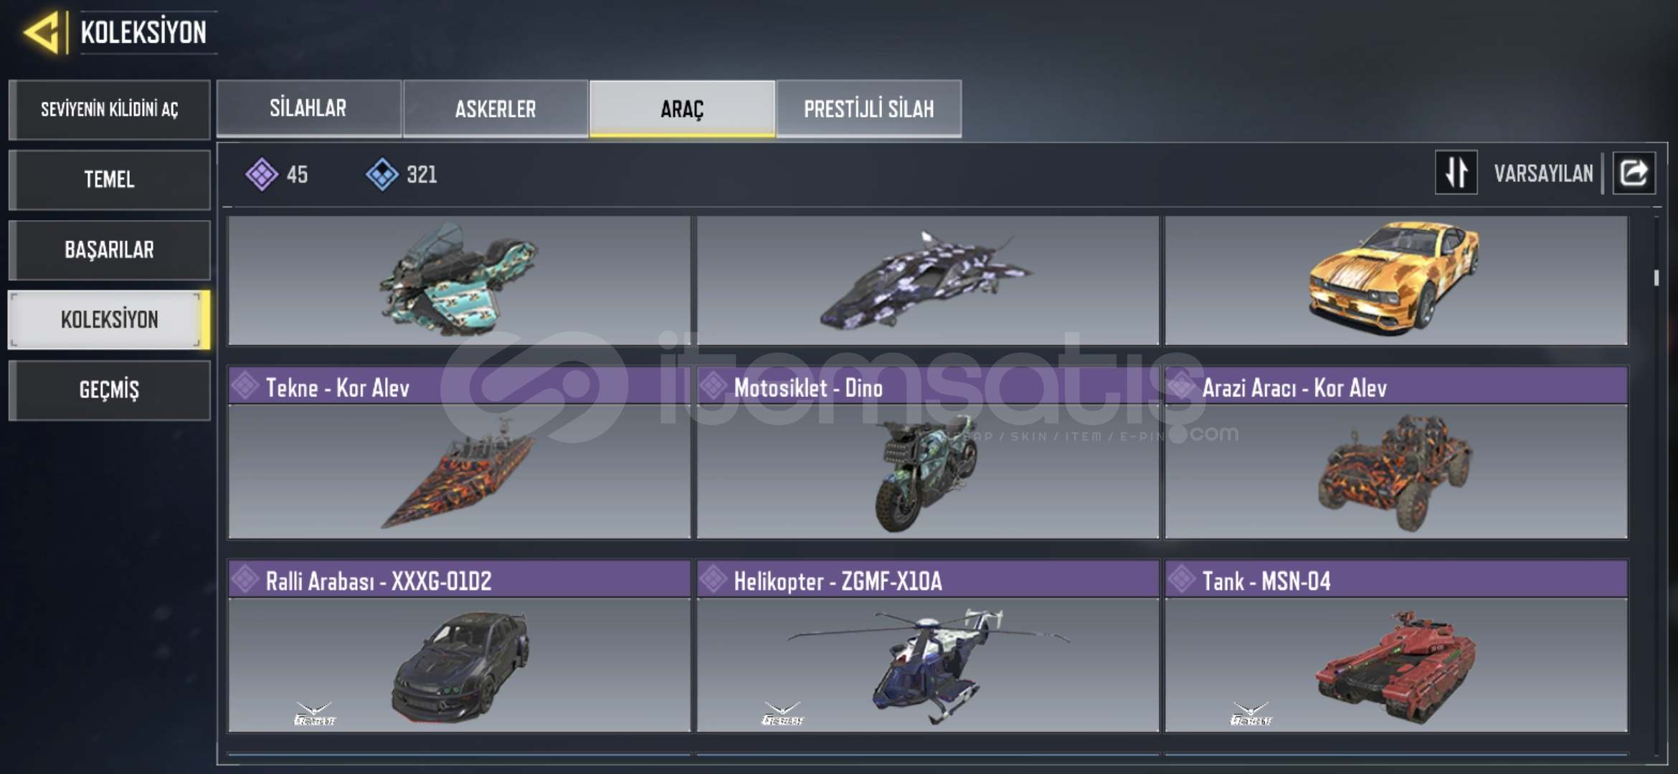
Task: Switch to the ASKERLER tab
Action: point(496,108)
